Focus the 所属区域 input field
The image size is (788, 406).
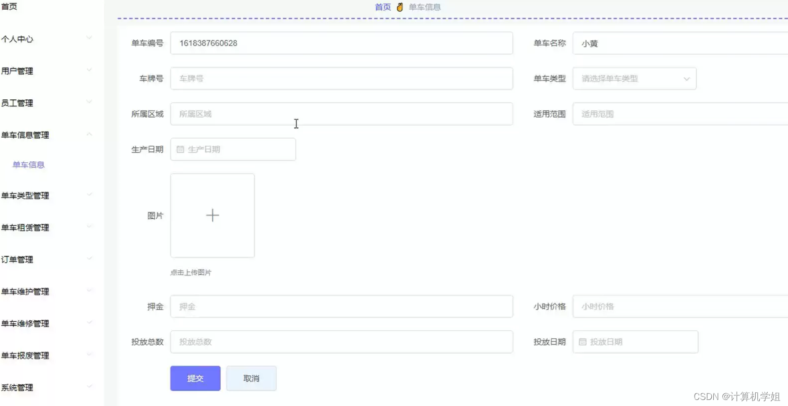point(342,114)
